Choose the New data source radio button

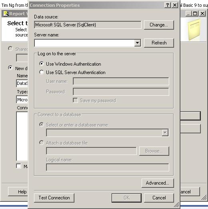(x=10, y=68)
